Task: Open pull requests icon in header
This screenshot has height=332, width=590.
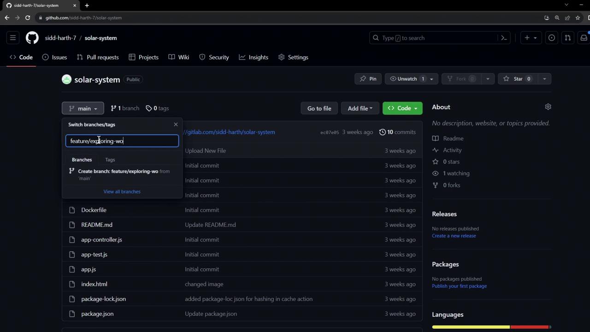Action: (x=568, y=38)
